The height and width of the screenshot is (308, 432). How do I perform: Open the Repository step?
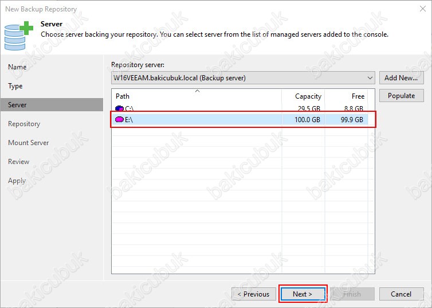point(24,124)
